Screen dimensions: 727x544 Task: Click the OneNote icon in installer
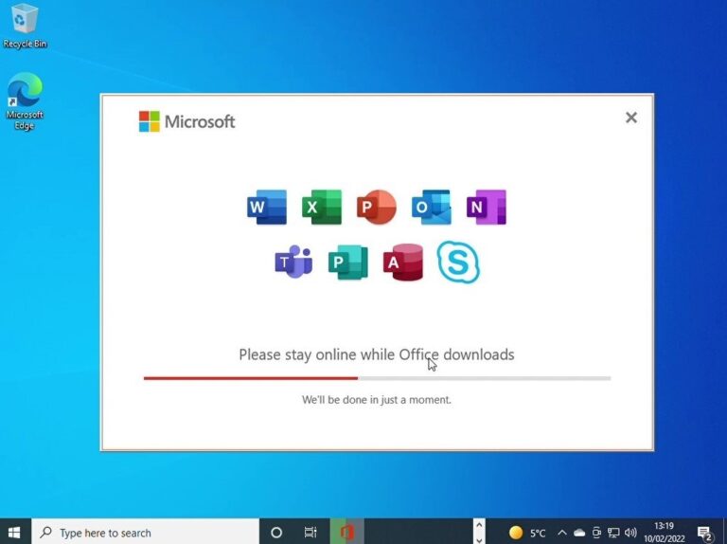pyautogui.click(x=487, y=207)
